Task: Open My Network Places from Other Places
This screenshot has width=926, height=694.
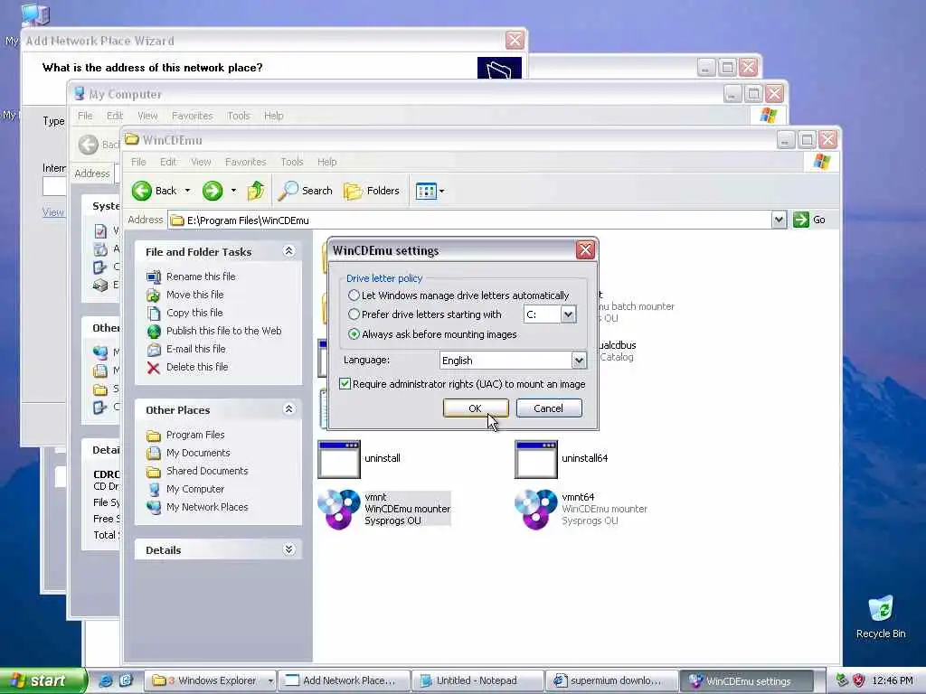Action: 207,507
